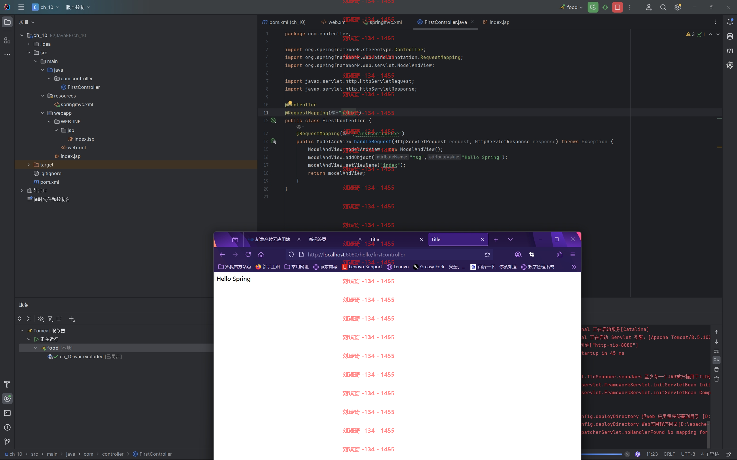Image resolution: width=737 pixels, height=460 pixels.
Task: Select FirstController in project tree
Action: tap(83, 87)
